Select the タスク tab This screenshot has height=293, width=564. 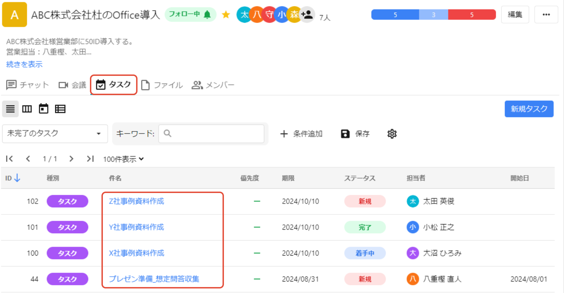tap(113, 85)
